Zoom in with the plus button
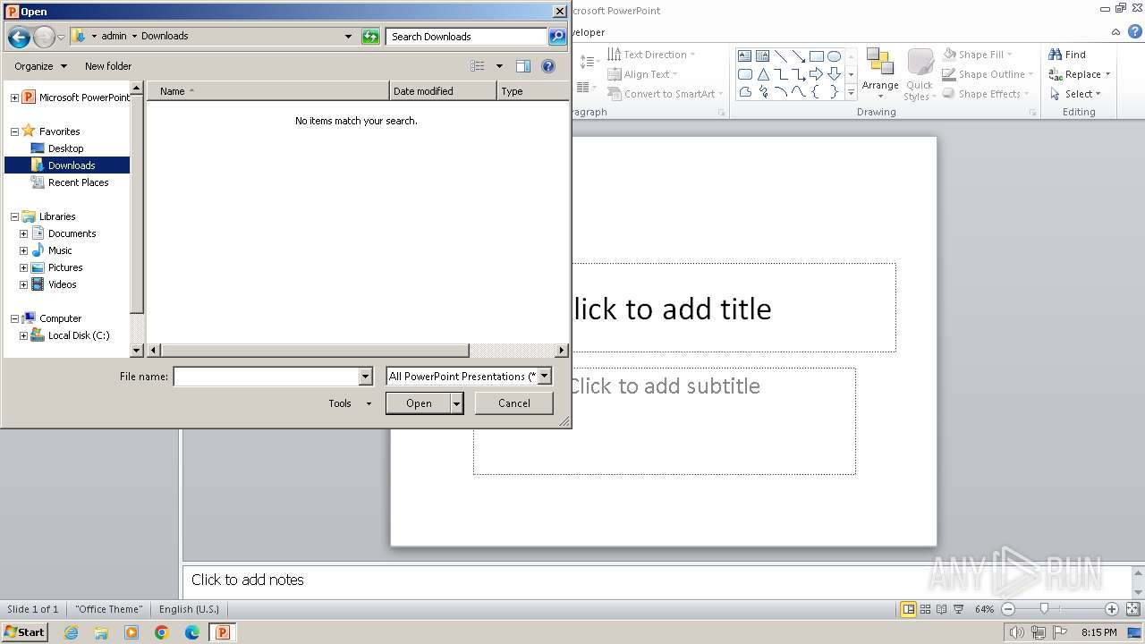Viewport: 1145px width, 644px height. (x=1112, y=609)
